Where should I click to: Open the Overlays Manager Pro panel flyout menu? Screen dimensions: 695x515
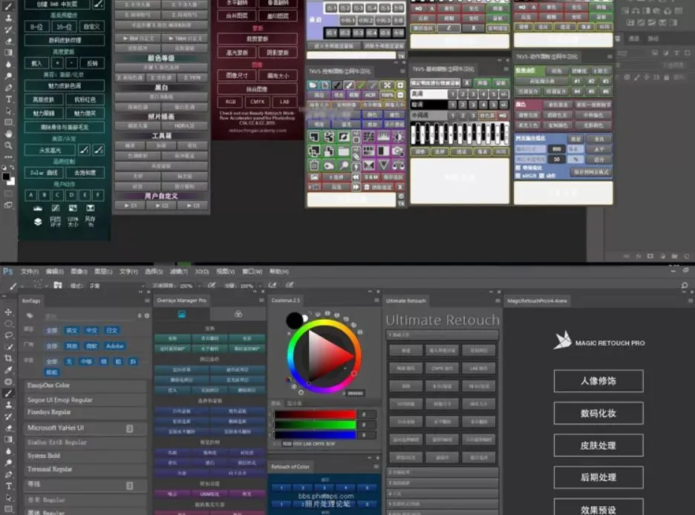click(x=261, y=301)
